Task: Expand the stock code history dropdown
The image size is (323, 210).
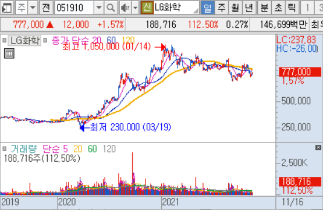Action: (x=99, y=8)
